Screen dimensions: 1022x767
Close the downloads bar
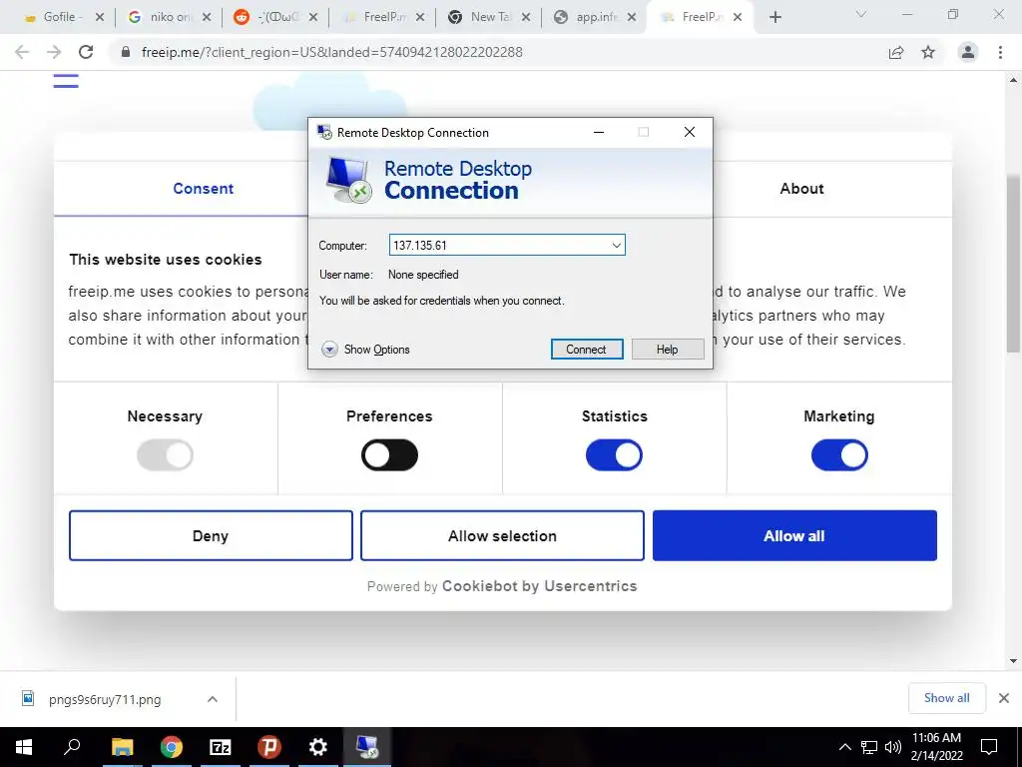[x=1004, y=698]
